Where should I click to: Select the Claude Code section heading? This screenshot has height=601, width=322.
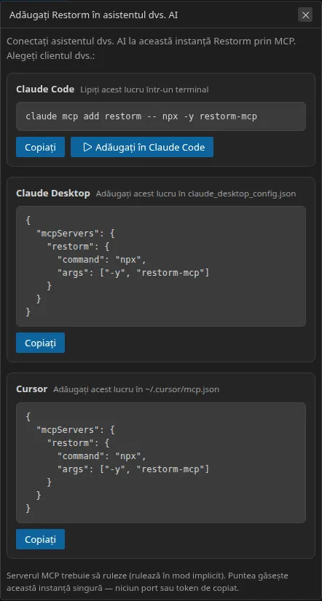coord(45,89)
